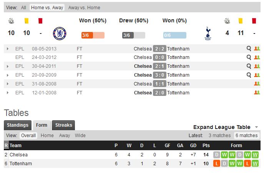Click the lineups icon for 31-08-2008 match
This screenshot has width=264, height=176.
(x=257, y=84)
